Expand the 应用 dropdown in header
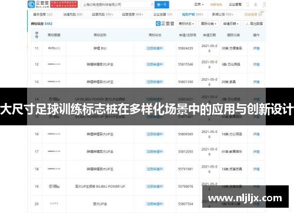294x213 pixels. (199, 4)
